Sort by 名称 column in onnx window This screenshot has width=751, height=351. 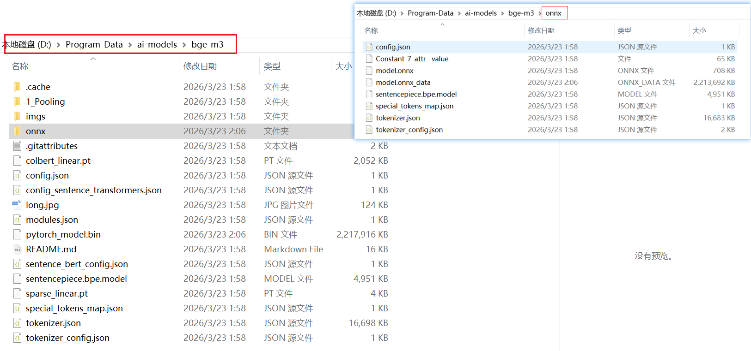click(371, 30)
